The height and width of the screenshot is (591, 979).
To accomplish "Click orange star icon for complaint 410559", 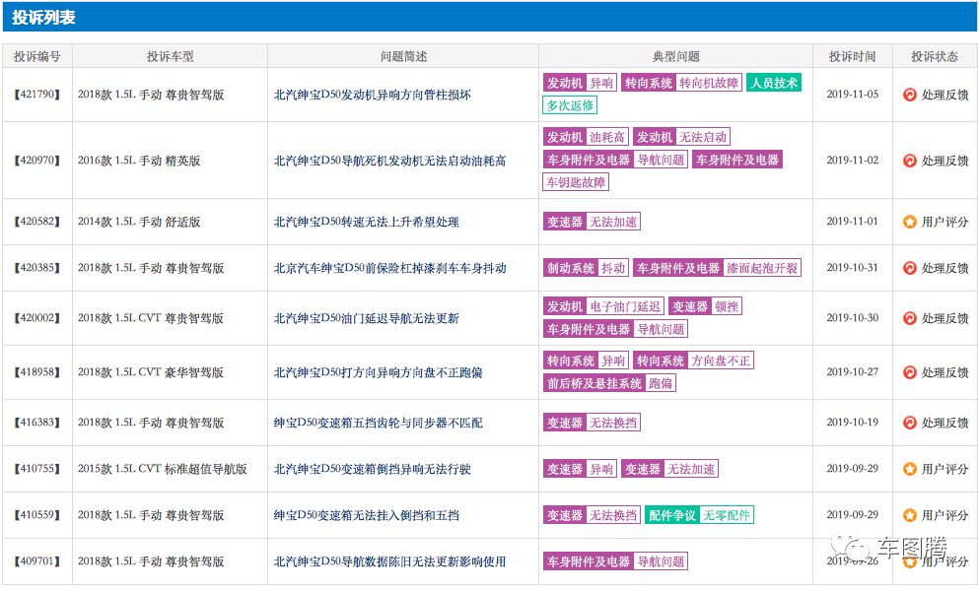I will (910, 515).
